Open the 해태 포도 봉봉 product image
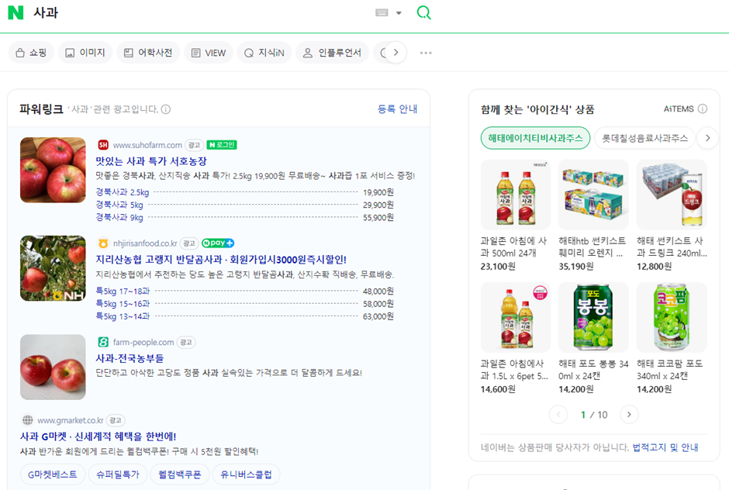Viewport: 729px width, 490px height. tap(593, 317)
